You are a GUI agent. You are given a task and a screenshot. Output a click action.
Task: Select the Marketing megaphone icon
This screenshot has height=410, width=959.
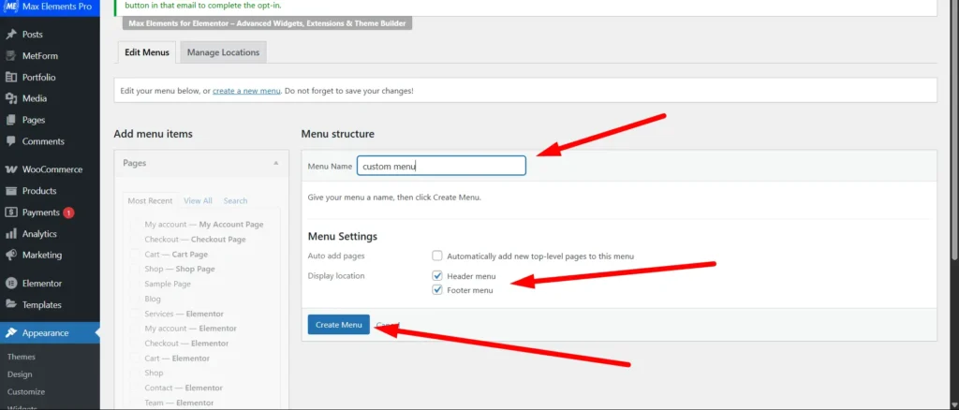[11, 255]
